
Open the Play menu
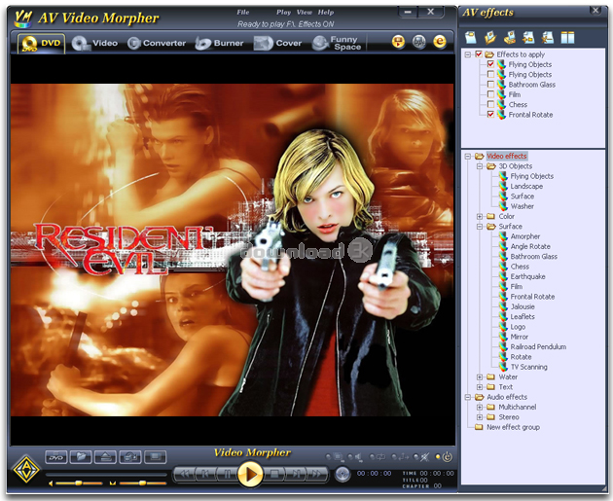click(283, 12)
